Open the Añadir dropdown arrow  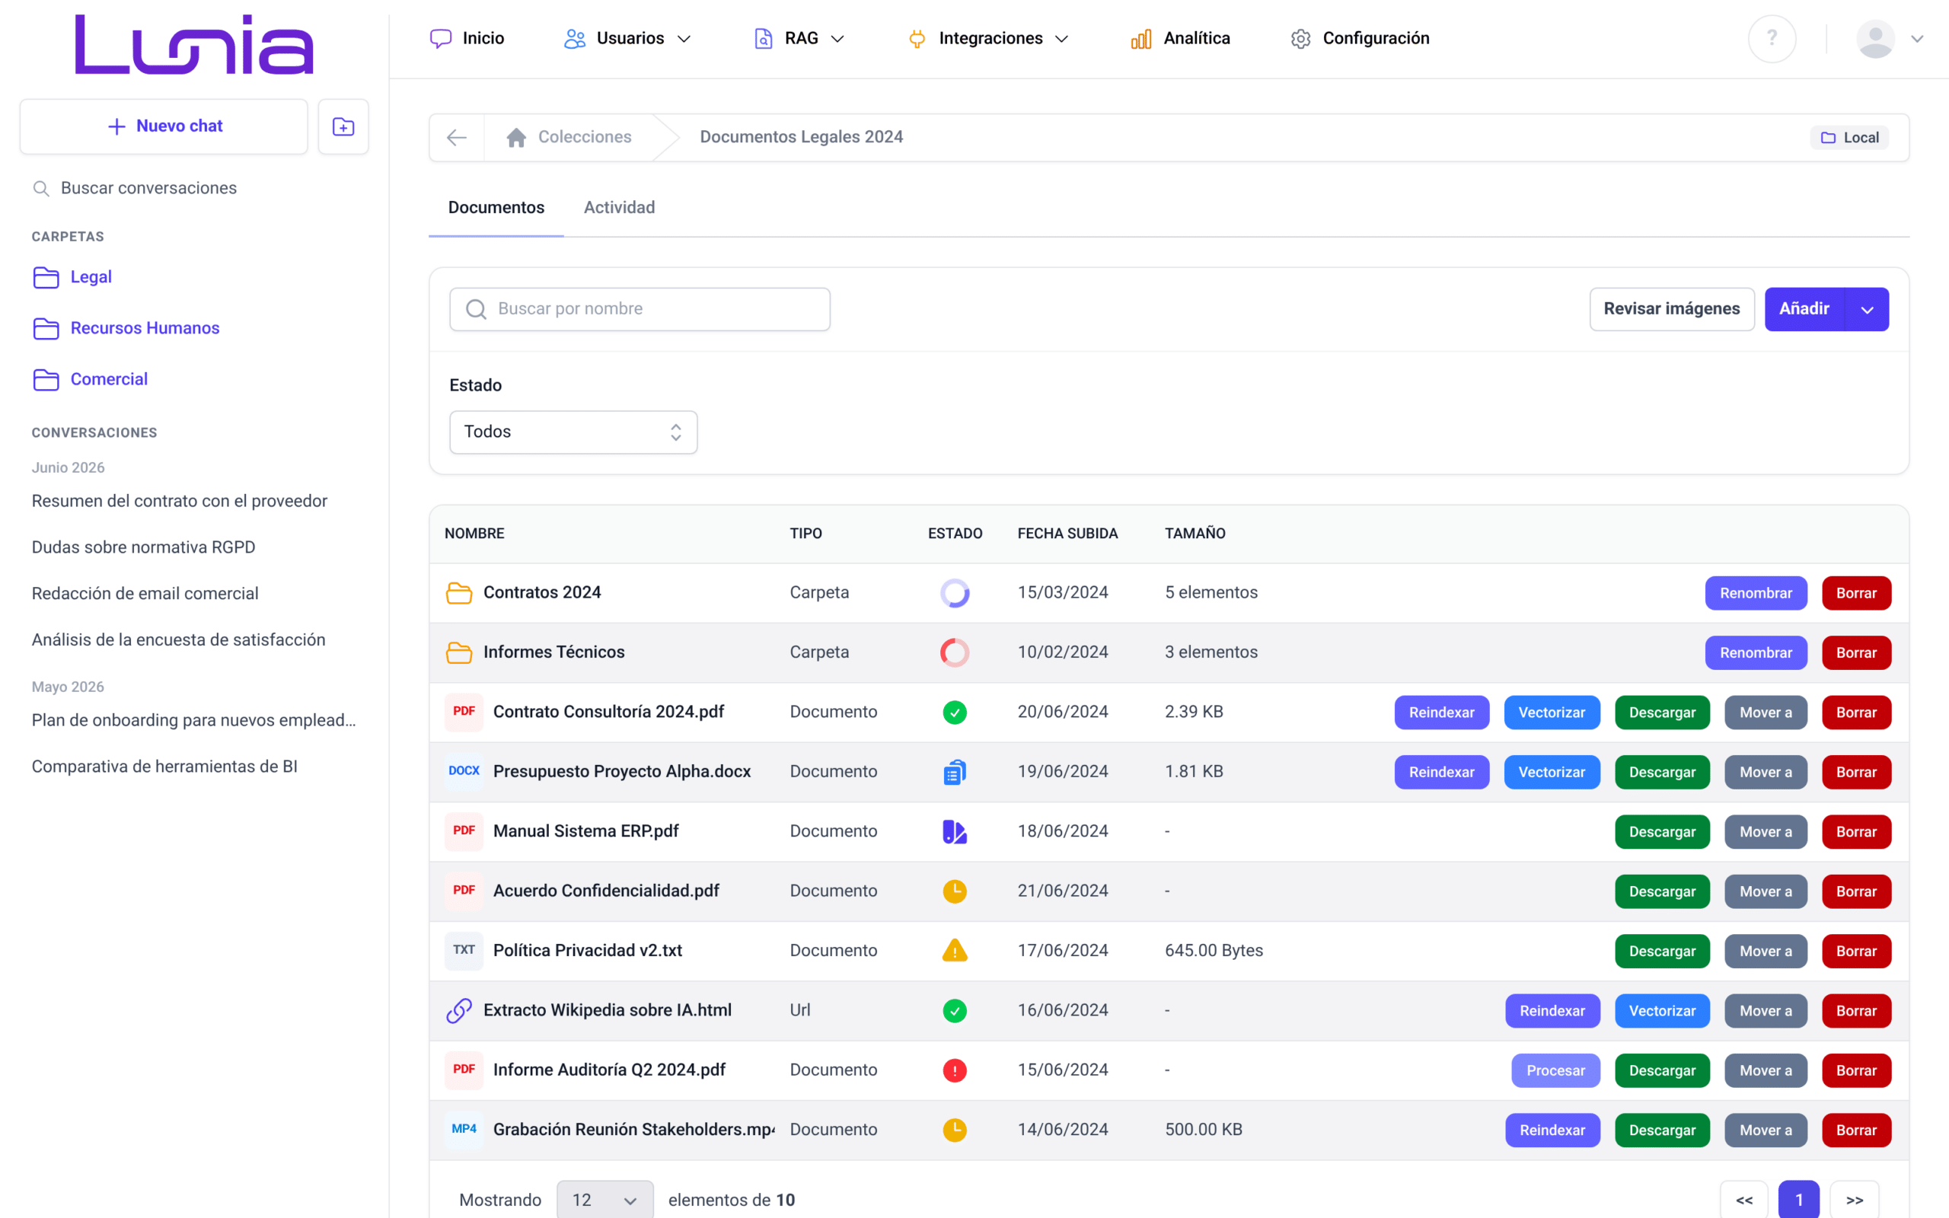[1867, 309]
